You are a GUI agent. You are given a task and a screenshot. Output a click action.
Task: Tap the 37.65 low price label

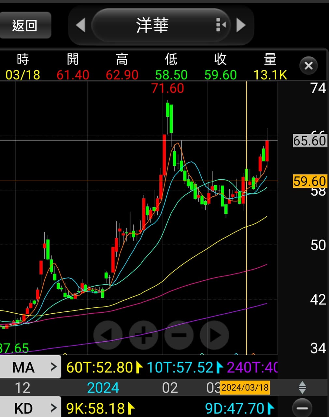click(x=14, y=348)
